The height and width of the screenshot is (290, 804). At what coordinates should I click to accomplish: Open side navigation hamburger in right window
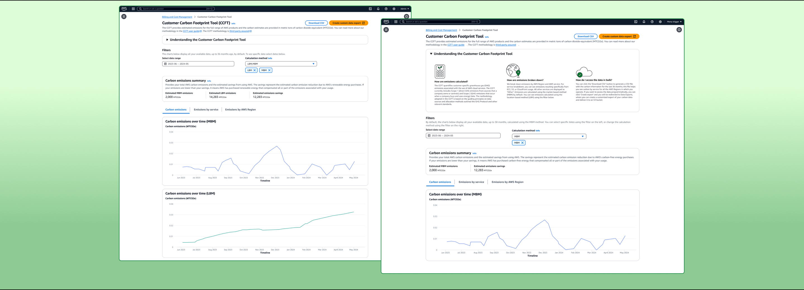pos(386,30)
